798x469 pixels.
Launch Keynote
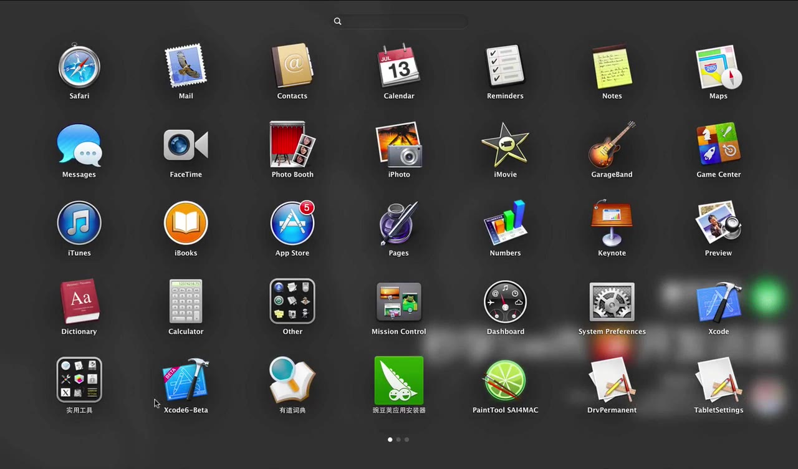coord(612,223)
